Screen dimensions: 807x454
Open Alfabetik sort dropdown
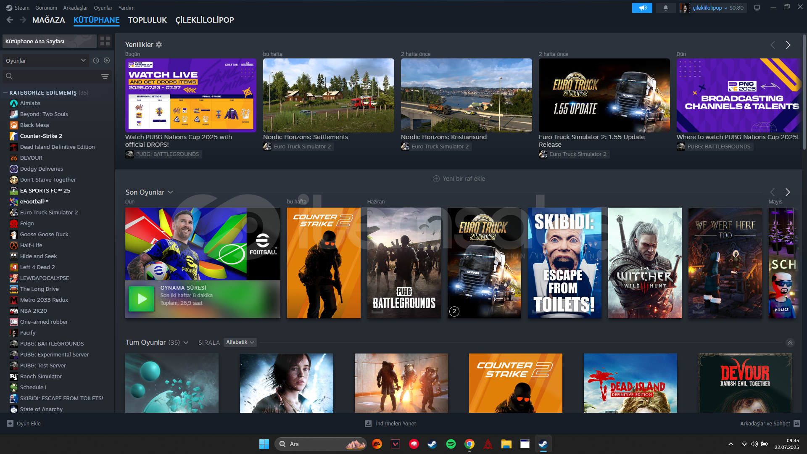click(240, 343)
